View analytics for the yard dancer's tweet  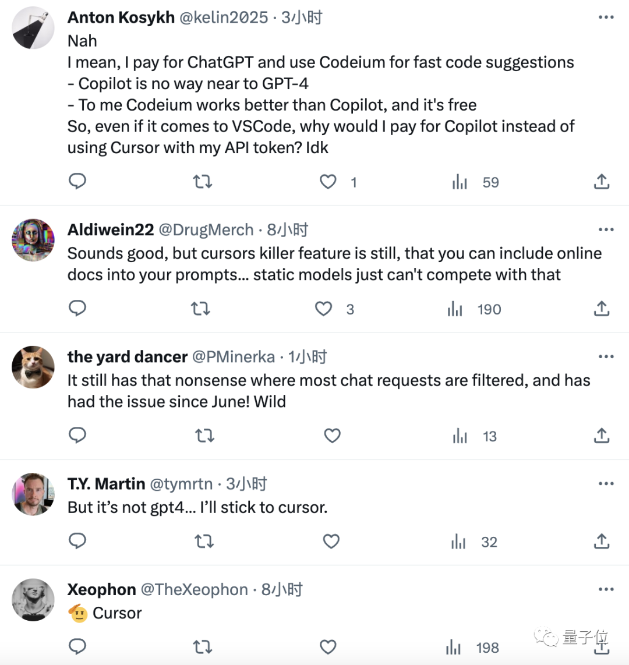click(x=460, y=436)
